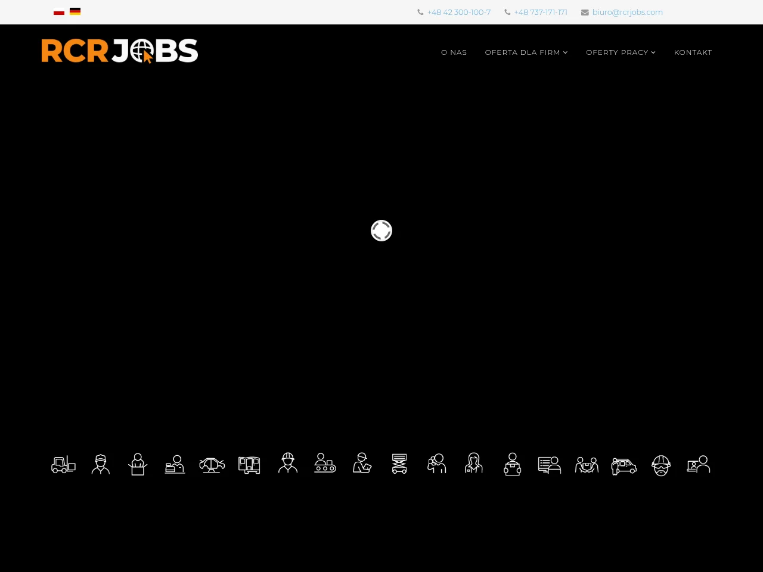Image resolution: width=763 pixels, height=572 pixels.
Task: Select the person carrying package icon
Action: click(512, 464)
